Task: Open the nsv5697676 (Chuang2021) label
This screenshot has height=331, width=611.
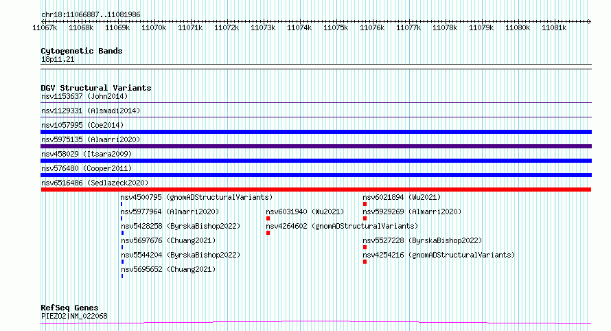Action: coord(168,240)
